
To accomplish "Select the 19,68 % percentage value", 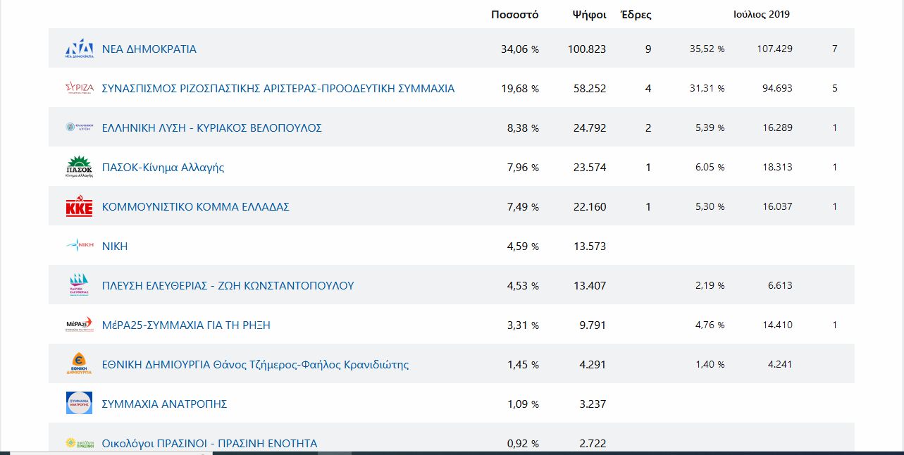I will point(521,89).
